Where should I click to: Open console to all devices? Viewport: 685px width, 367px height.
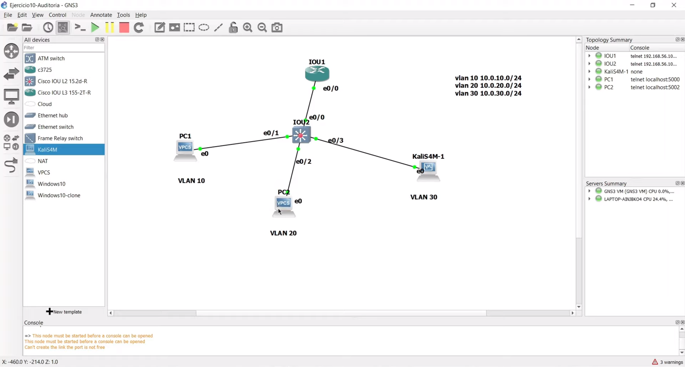(x=80, y=27)
